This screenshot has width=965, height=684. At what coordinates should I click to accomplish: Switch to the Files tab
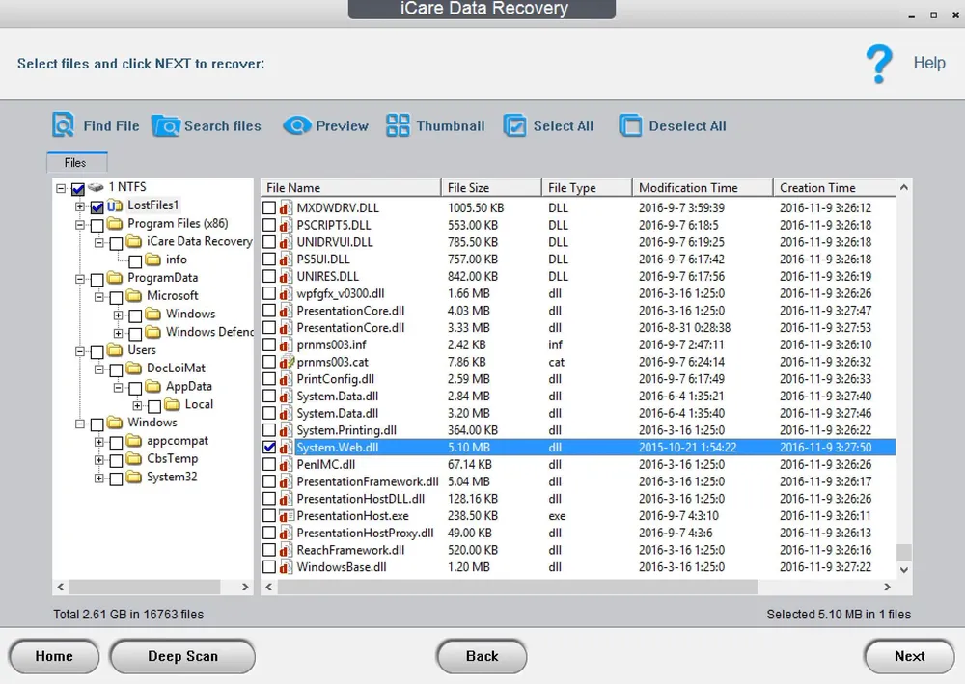[x=75, y=162]
